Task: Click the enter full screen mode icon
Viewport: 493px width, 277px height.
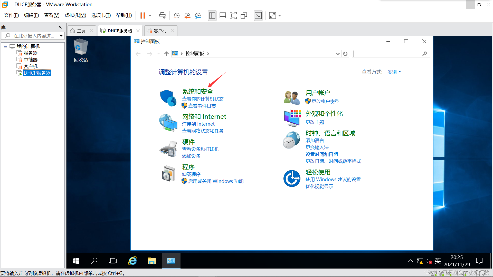Action: tap(233, 16)
